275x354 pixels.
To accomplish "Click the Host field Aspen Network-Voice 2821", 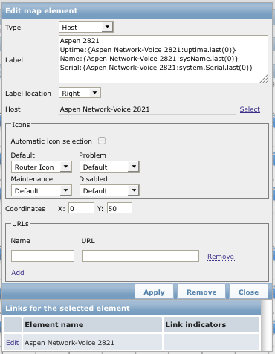I will pyautogui.click(x=147, y=109).
